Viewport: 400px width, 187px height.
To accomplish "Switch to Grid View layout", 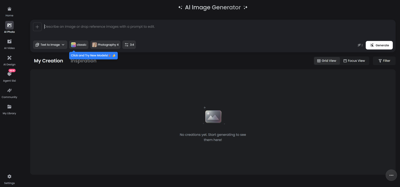I will pyautogui.click(x=327, y=61).
